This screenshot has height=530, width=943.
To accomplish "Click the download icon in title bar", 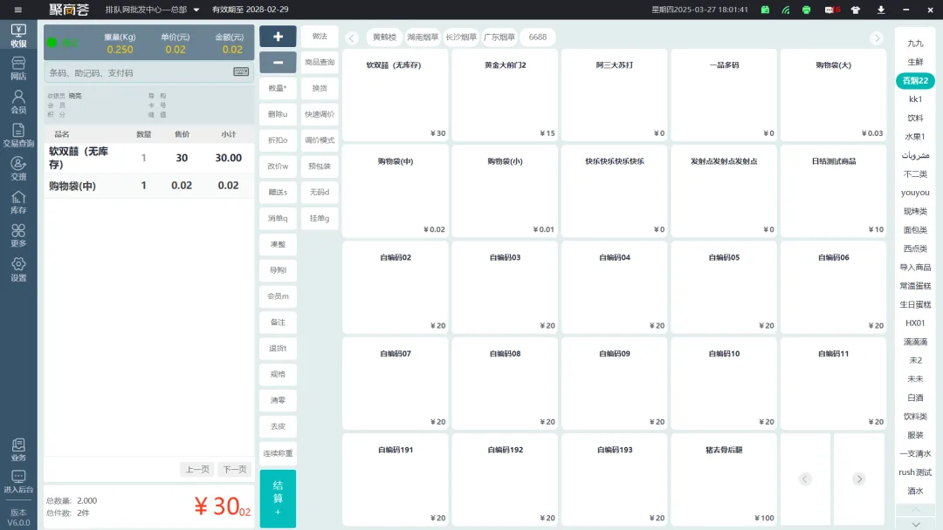I will (881, 10).
